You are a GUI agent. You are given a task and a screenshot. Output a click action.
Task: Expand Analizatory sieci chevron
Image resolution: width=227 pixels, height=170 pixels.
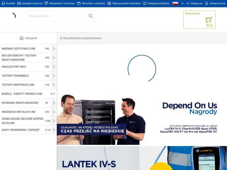[54, 67]
